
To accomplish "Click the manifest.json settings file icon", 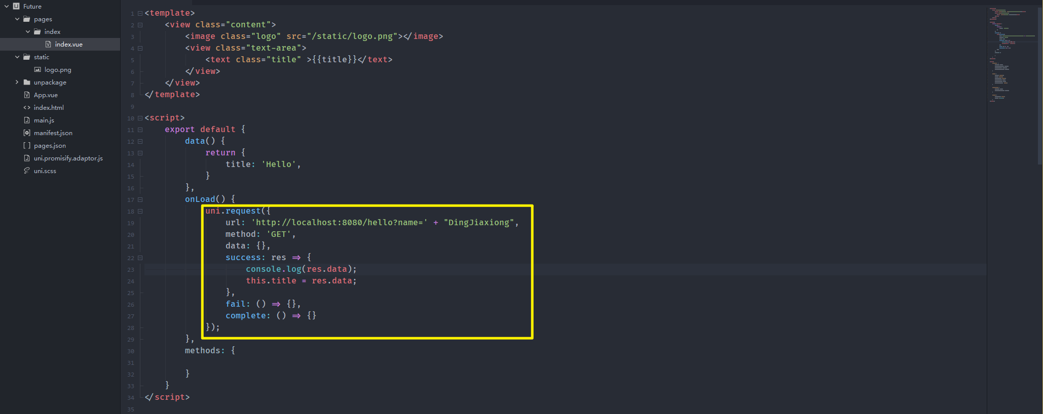I will click(27, 133).
